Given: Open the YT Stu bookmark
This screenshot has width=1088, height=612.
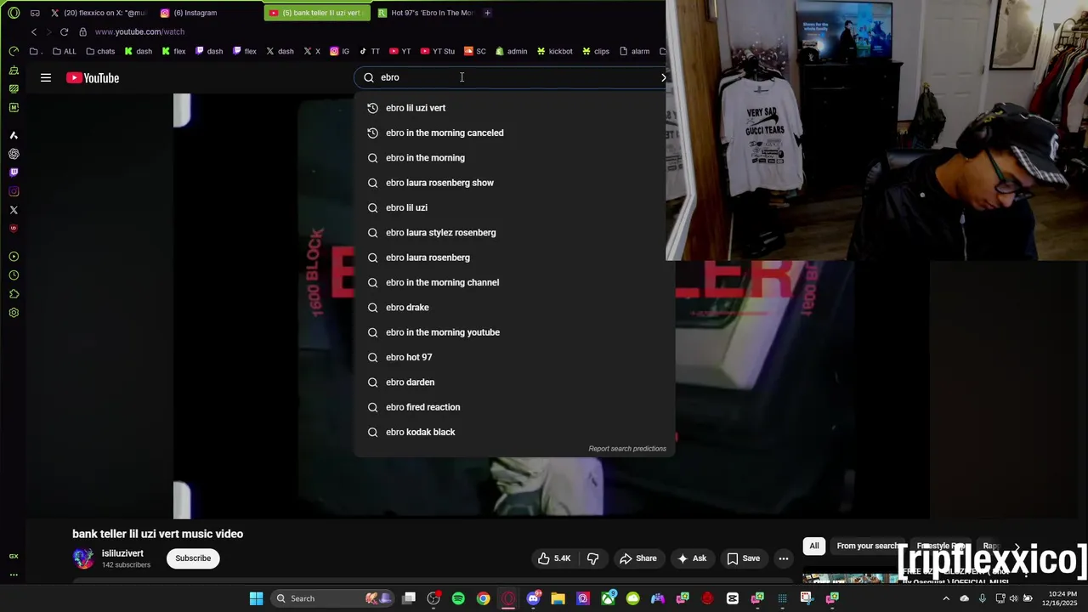Looking at the screenshot, I should click(438, 51).
